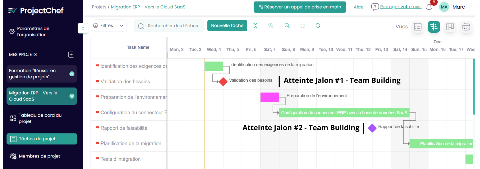
Task: Collapse the sidebar with chevron button
Action: (x=83, y=28)
